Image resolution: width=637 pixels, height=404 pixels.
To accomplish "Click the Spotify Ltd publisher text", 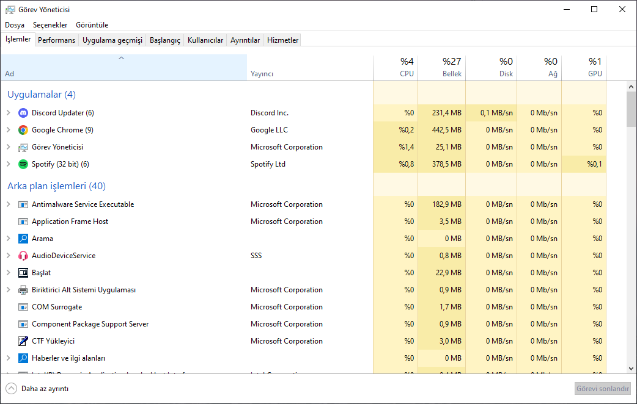I will point(268,164).
